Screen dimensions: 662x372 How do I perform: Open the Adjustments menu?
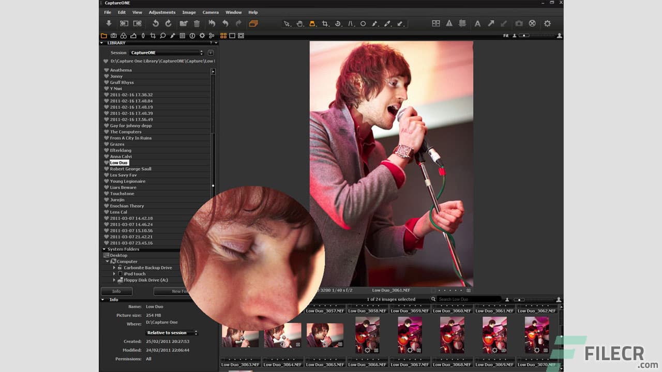pyautogui.click(x=162, y=12)
